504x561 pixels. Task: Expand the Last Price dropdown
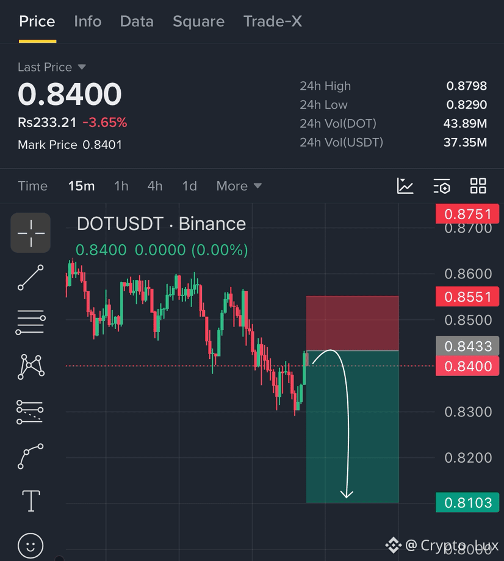[52, 67]
